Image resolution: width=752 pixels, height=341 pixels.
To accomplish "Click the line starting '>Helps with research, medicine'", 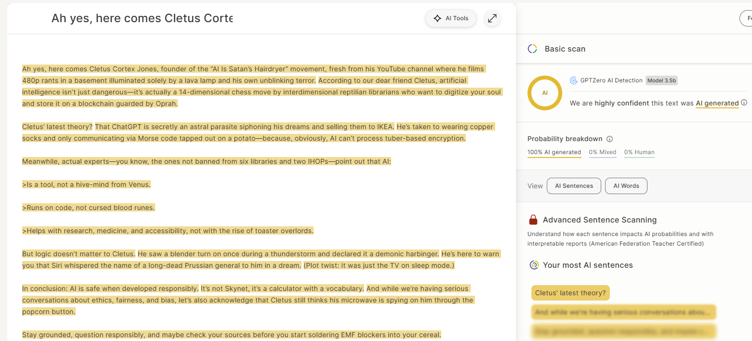I will pos(168,231).
